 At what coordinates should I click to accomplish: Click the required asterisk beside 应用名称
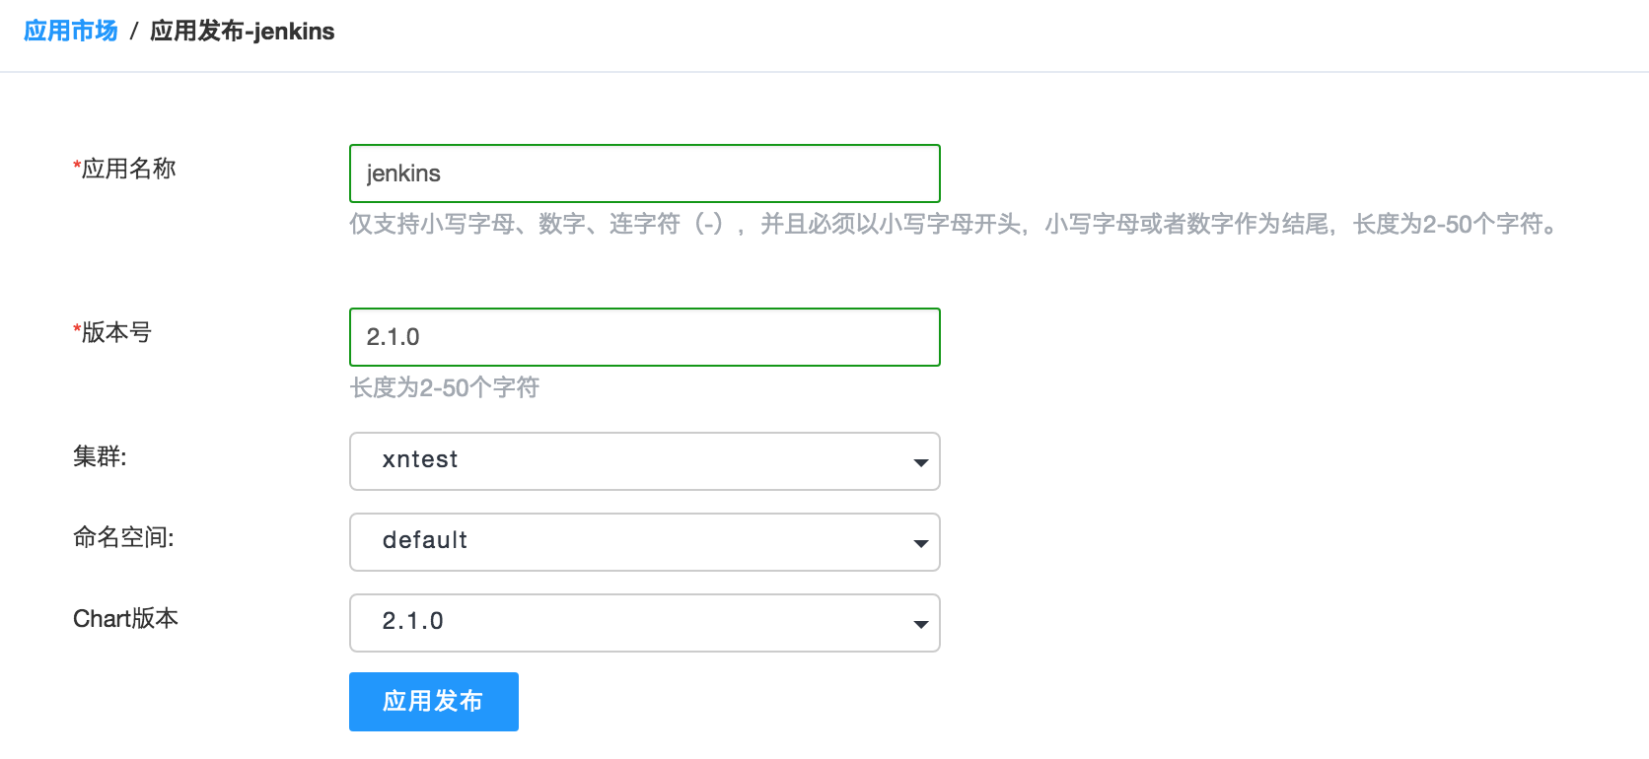(x=75, y=163)
